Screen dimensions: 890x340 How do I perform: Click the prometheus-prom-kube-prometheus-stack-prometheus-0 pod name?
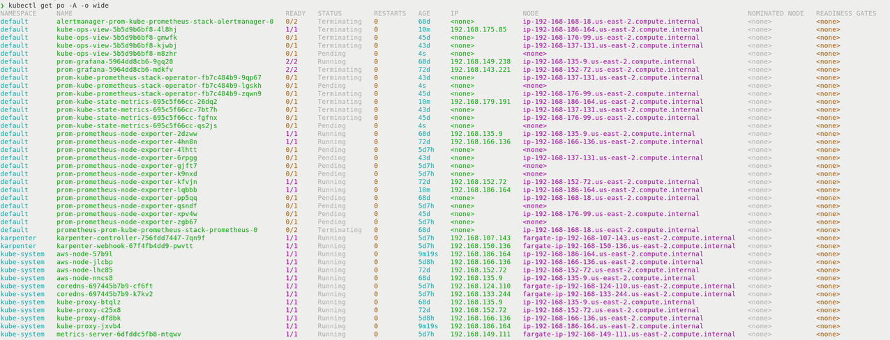pos(157,230)
